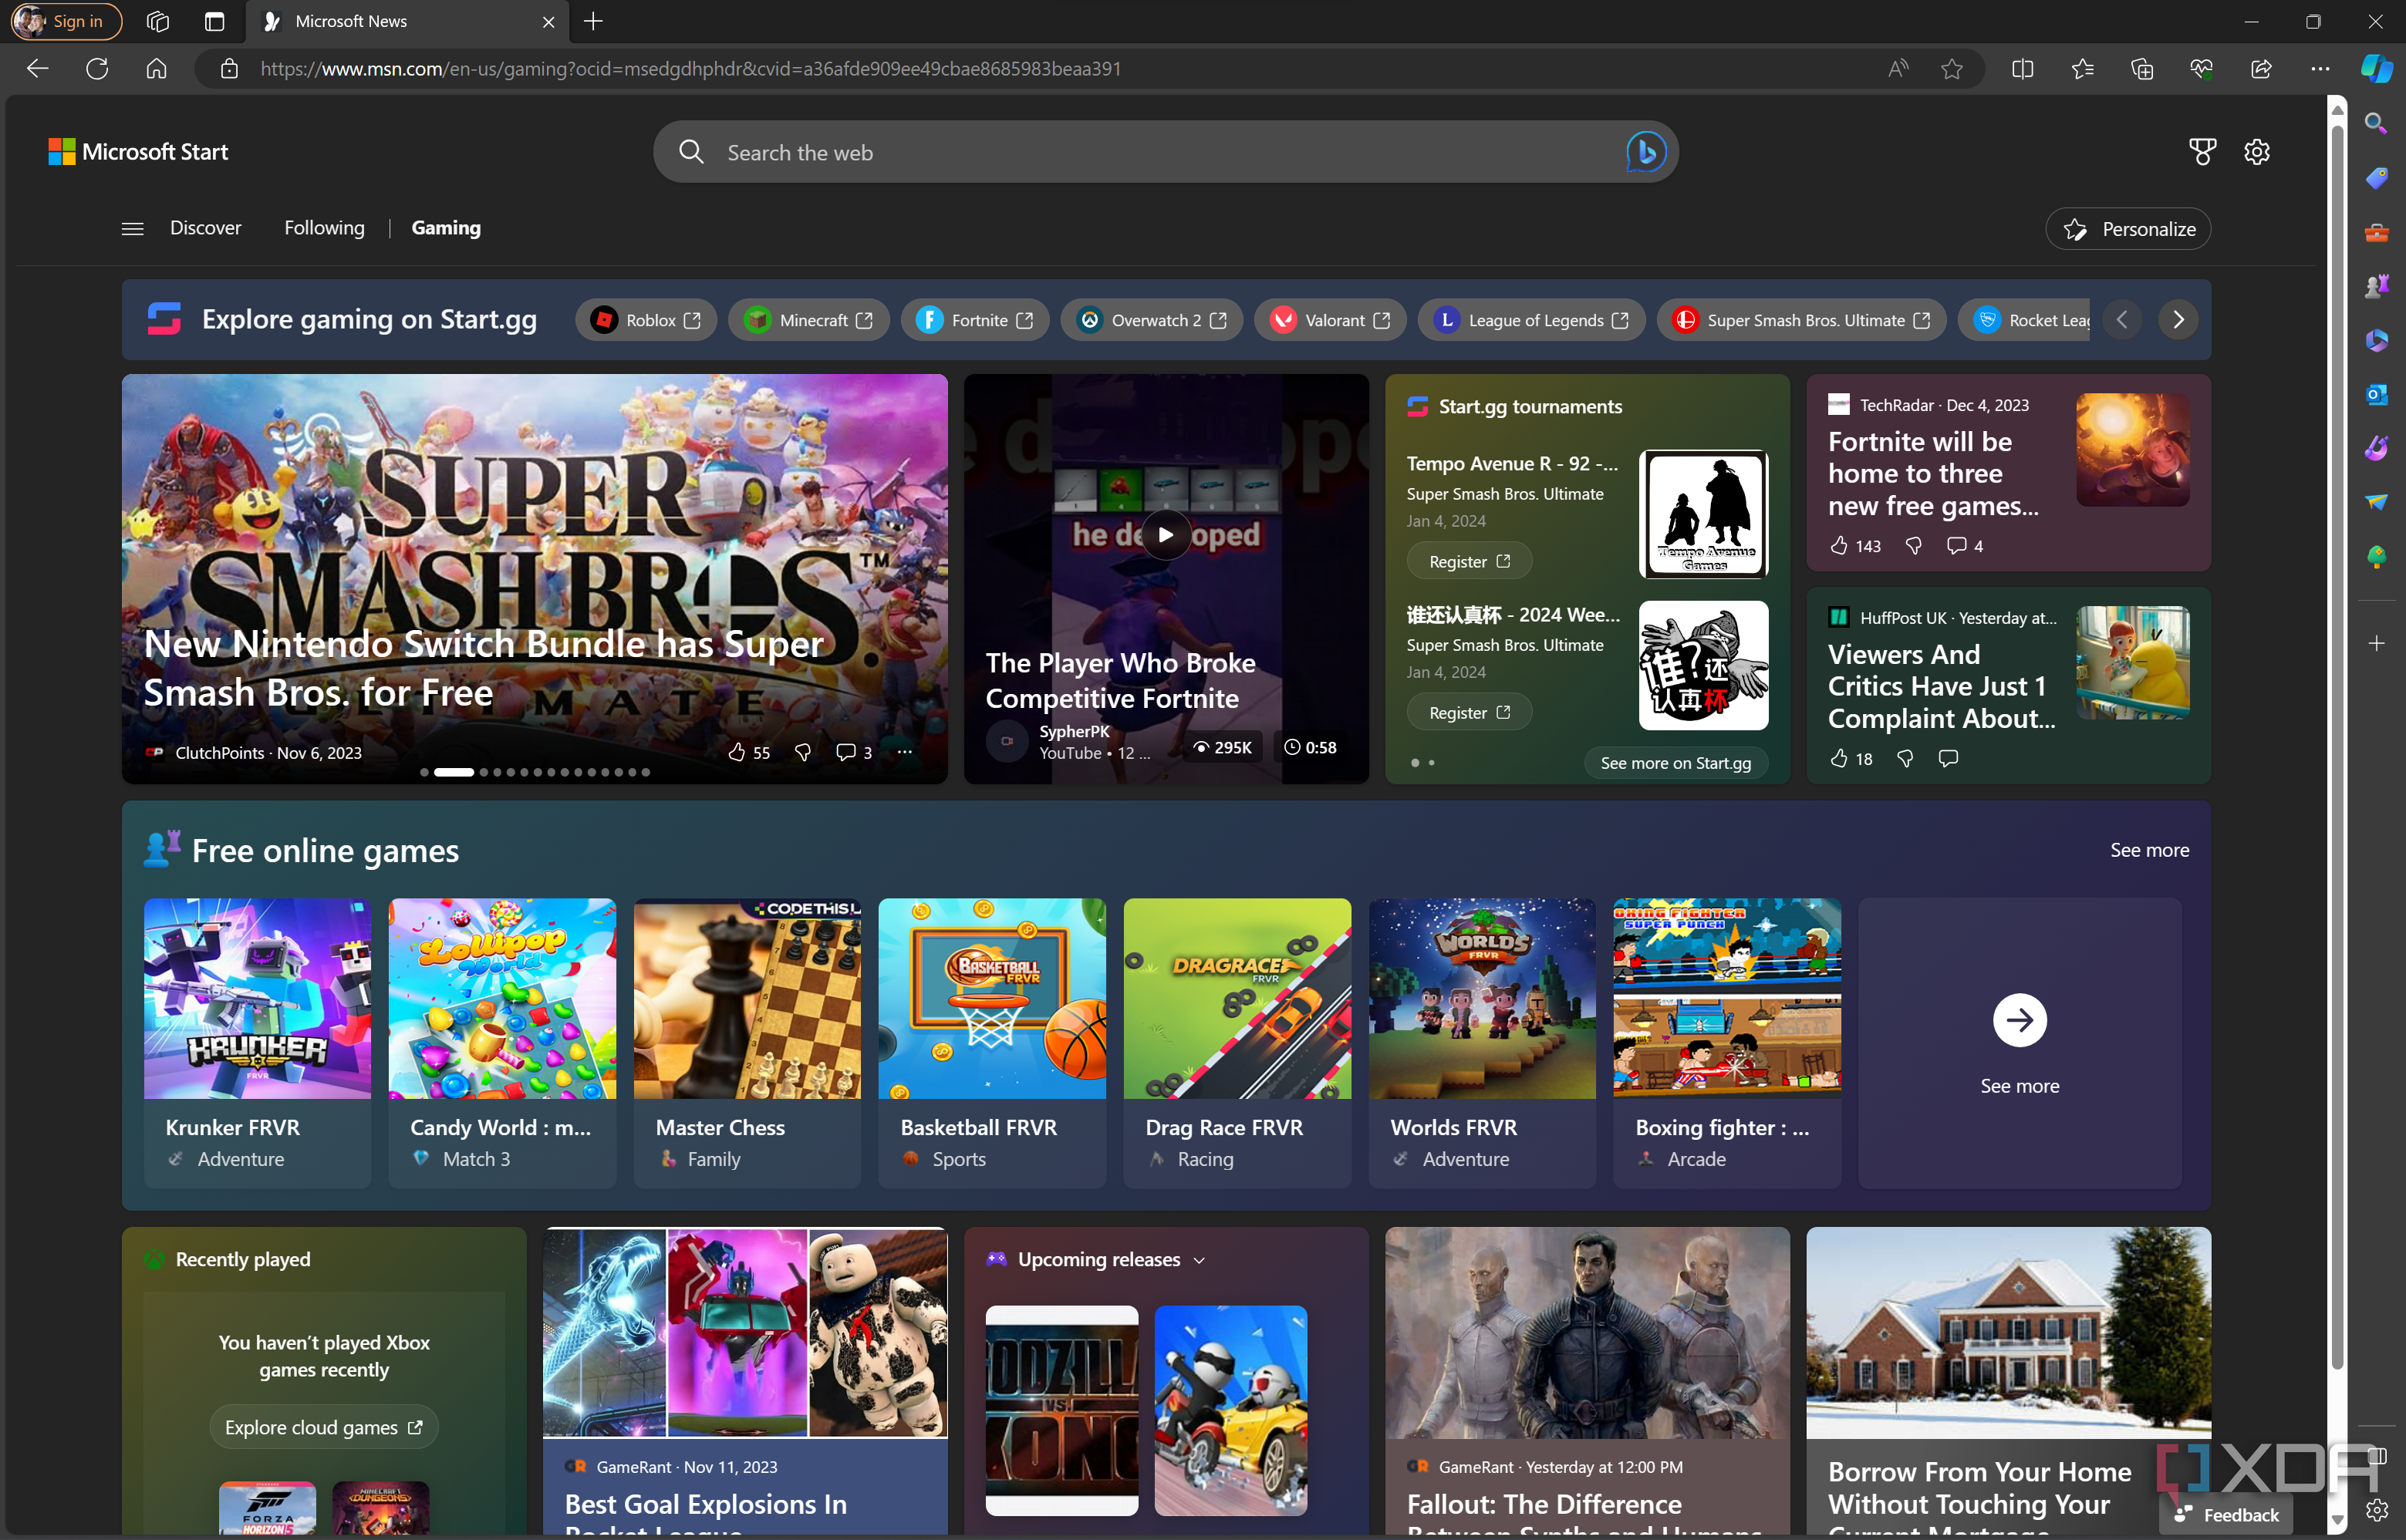The width and height of the screenshot is (2406, 1540).
Task: Dislike the Super Smash Bros. Bundle article
Action: [802, 752]
